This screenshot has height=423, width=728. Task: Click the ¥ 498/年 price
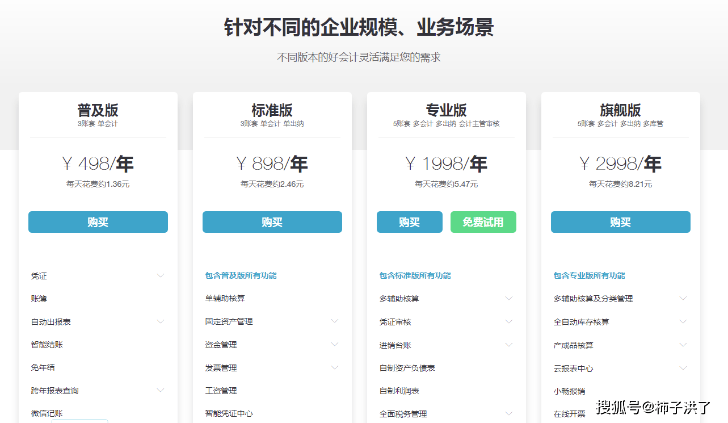(98, 164)
